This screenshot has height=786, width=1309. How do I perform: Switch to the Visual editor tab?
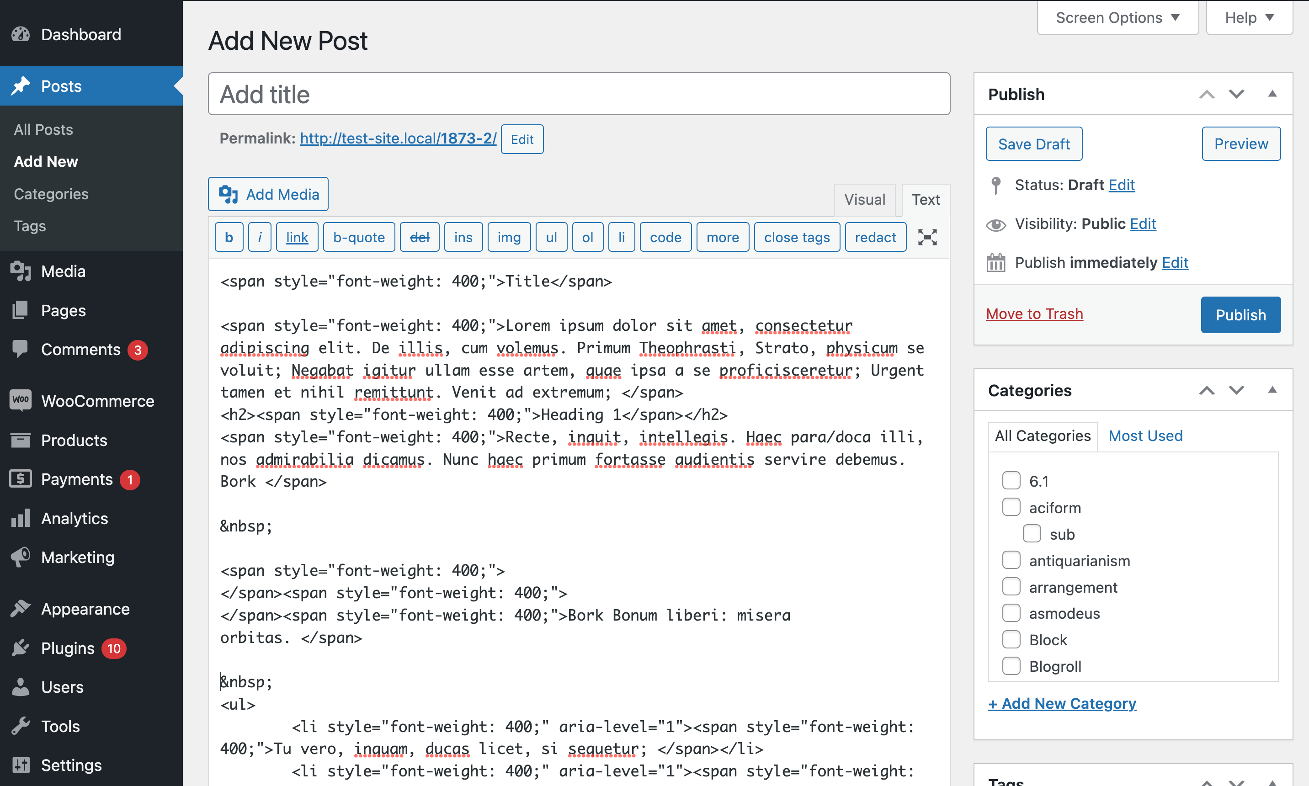point(865,199)
